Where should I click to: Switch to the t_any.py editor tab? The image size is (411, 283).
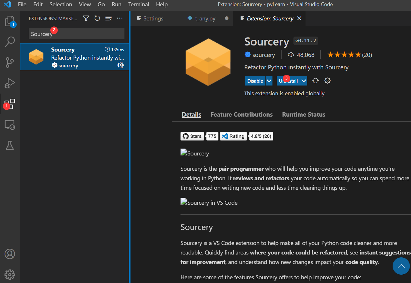pyautogui.click(x=207, y=18)
